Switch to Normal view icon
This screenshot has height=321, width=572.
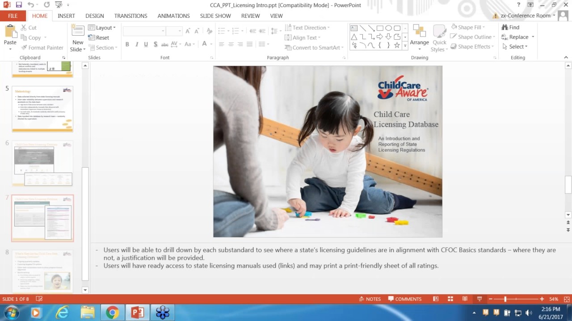[x=436, y=299]
